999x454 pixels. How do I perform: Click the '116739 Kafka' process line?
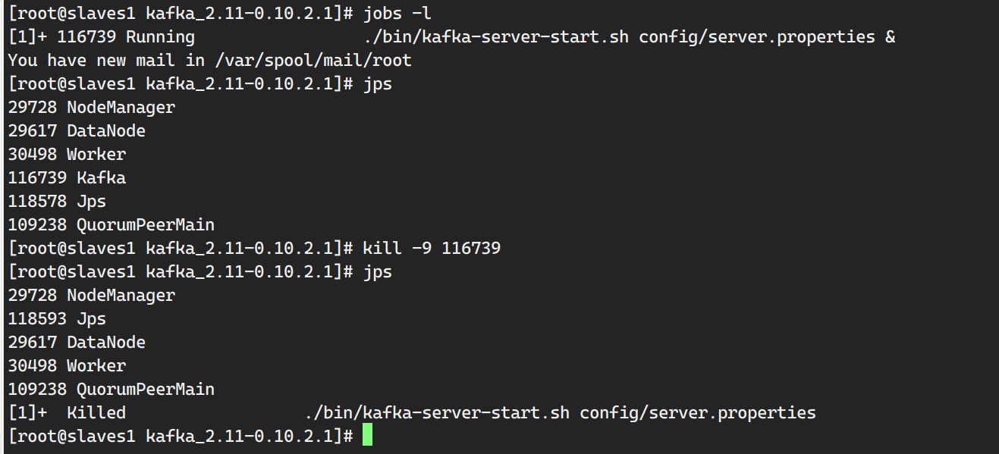pyautogui.click(x=67, y=177)
